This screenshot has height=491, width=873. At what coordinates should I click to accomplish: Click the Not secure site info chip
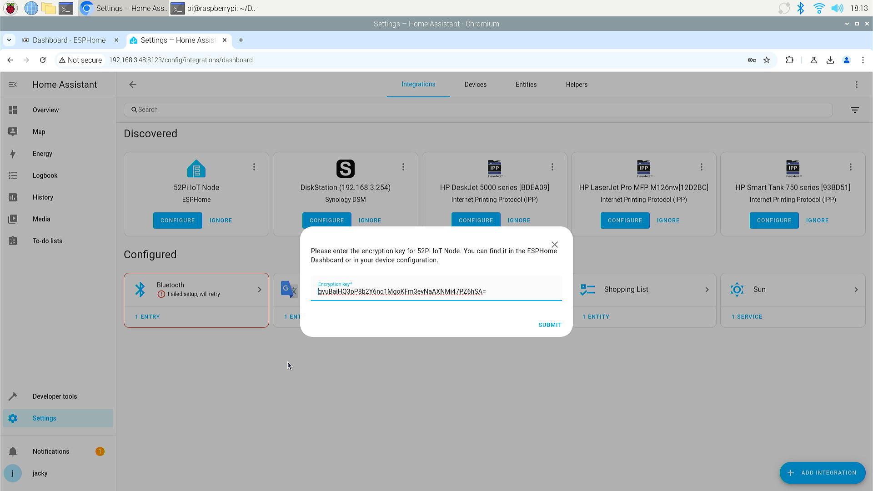point(80,60)
